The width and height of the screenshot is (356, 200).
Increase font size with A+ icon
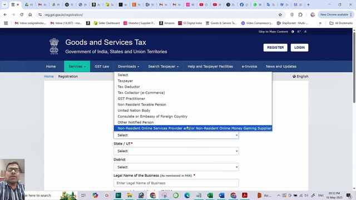point(299,32)
